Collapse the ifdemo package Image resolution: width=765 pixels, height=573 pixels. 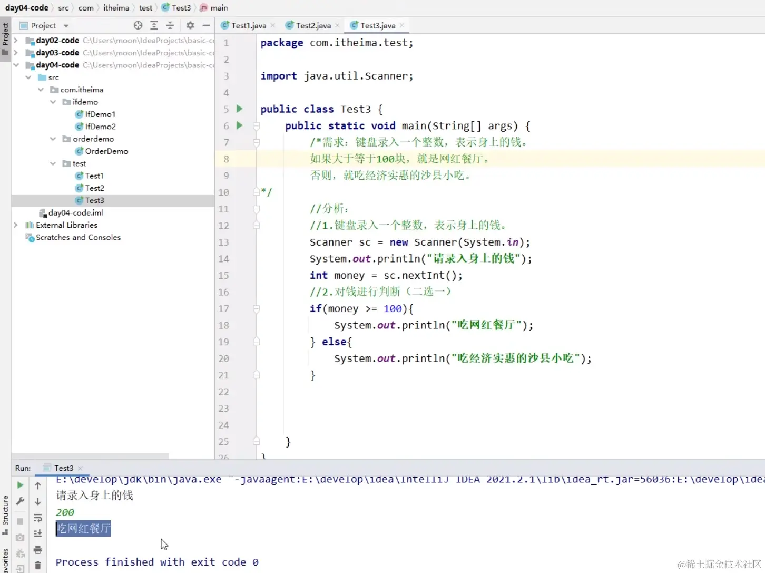pos(53,102)
